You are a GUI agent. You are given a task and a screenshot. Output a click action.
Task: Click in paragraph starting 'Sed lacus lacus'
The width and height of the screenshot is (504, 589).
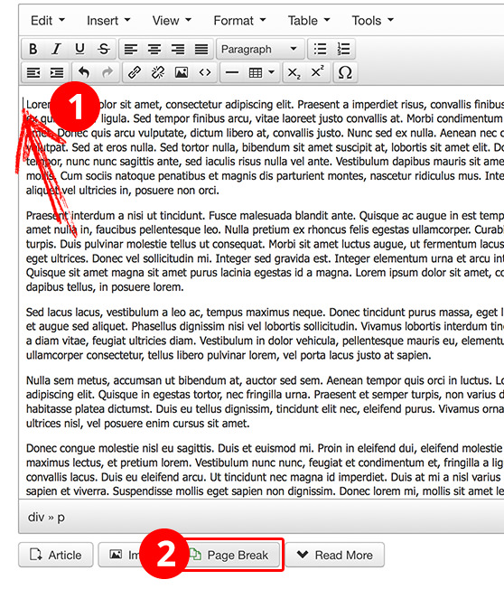coord(265,333)
